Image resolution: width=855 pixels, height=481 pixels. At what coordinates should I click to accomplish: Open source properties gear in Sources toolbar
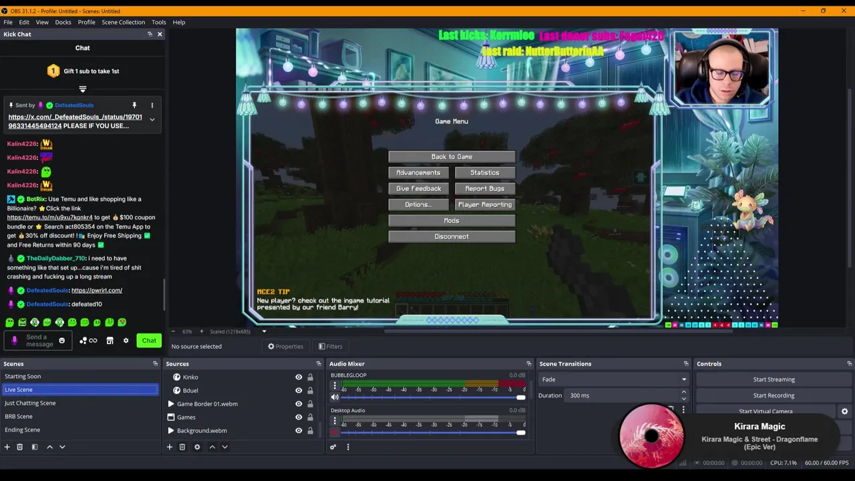click(197, 447)
